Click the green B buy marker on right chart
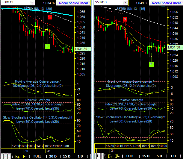183x159 pixels. [x=152, y=64]
